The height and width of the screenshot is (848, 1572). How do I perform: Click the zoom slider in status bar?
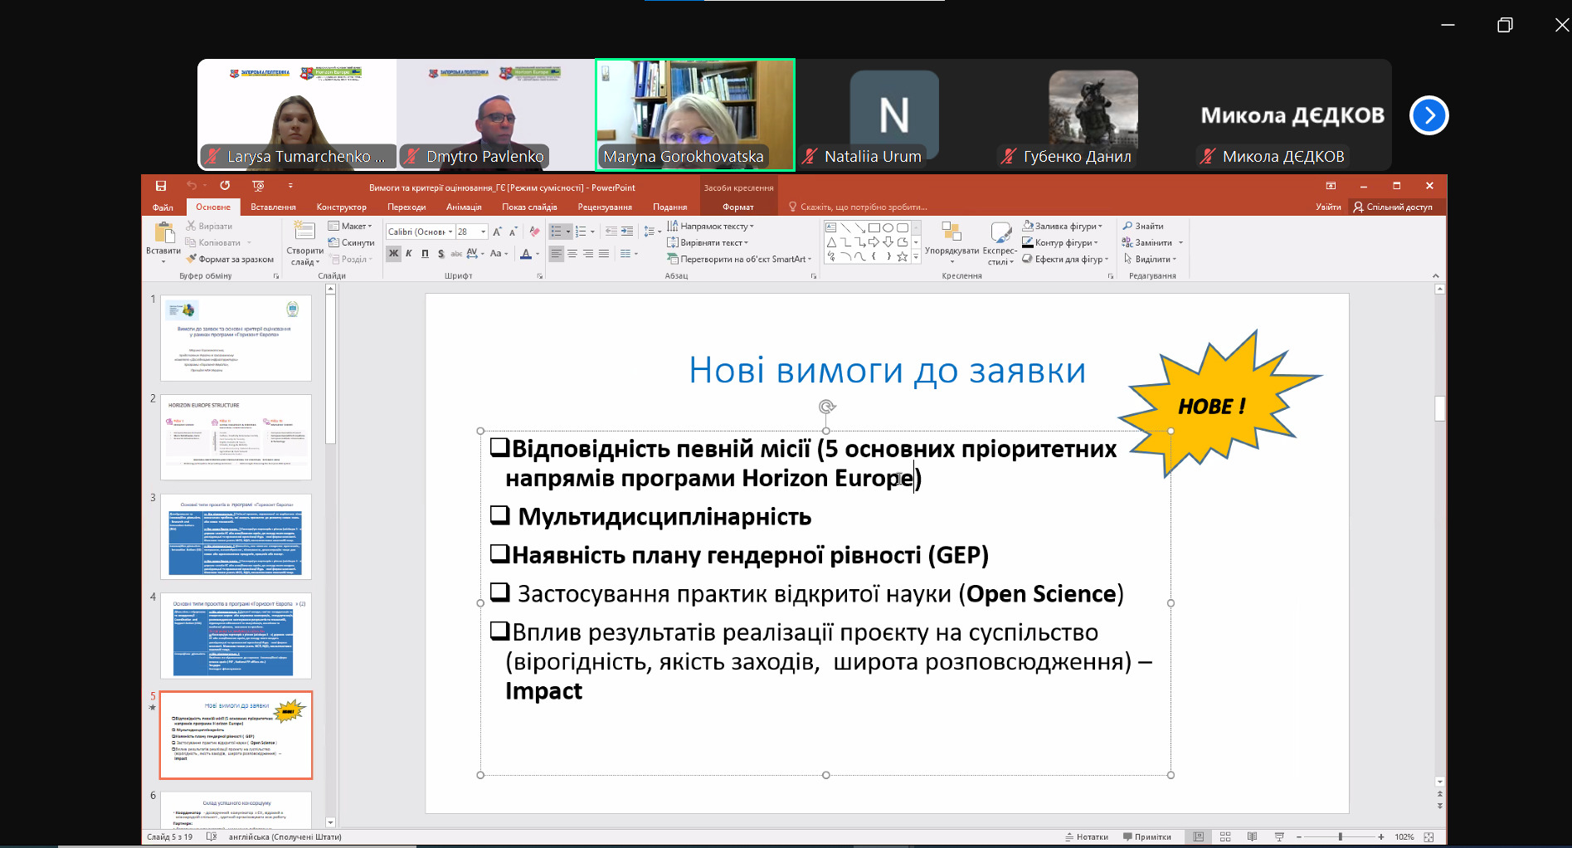[1340, 836]
